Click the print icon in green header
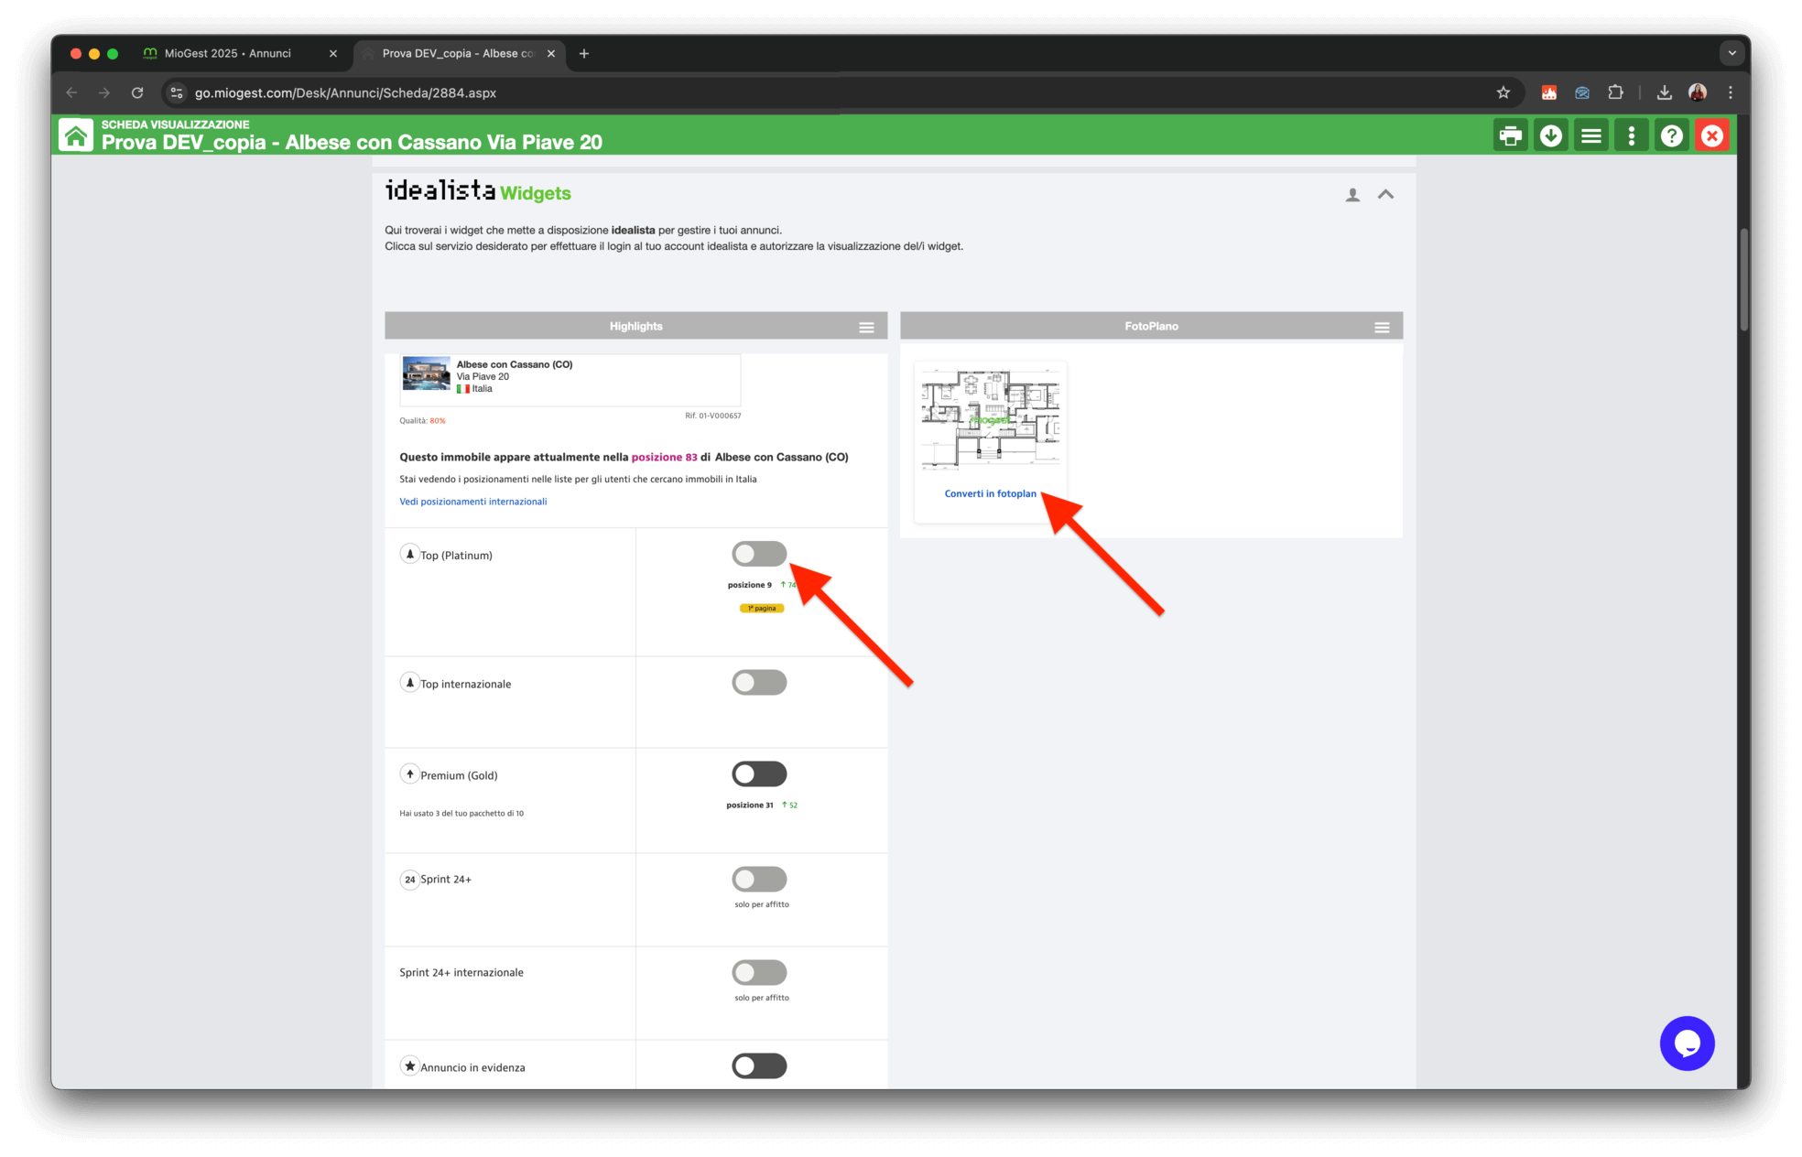This screenshot has width=1802, height=1157. tap(1511, 136)
